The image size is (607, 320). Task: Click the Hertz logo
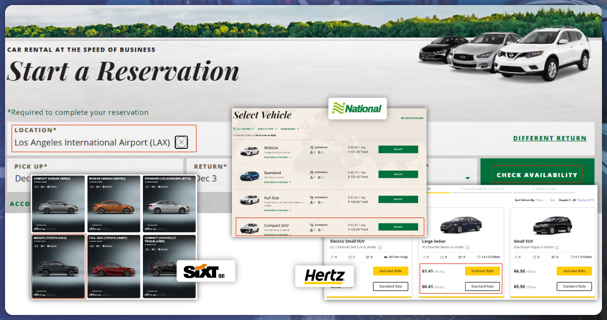pyautogui.click(x=324, y=276)
